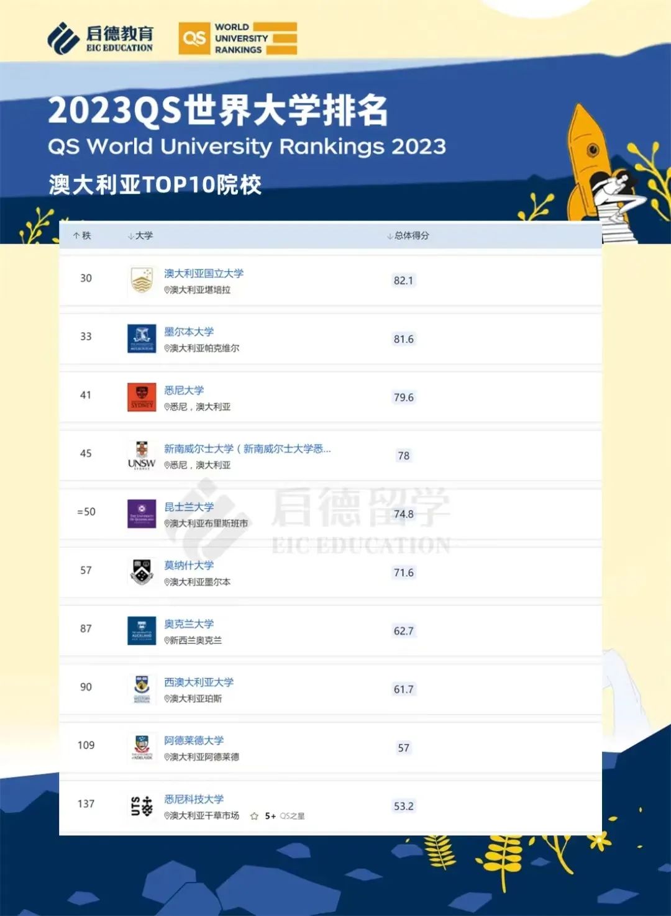This screenshot has height=916, width=671.
Task: Open the 澳大利亚国立大学 link
Action: (204, 273)
